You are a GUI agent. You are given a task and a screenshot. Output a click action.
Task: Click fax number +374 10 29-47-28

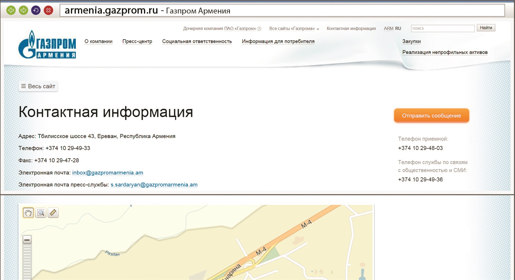point(56,160)
